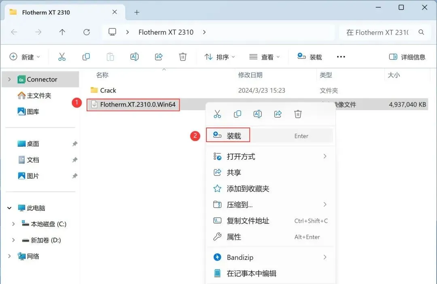Go back with the left arrow
This screenshot has height=284, width=437.
tap(14, 32)
